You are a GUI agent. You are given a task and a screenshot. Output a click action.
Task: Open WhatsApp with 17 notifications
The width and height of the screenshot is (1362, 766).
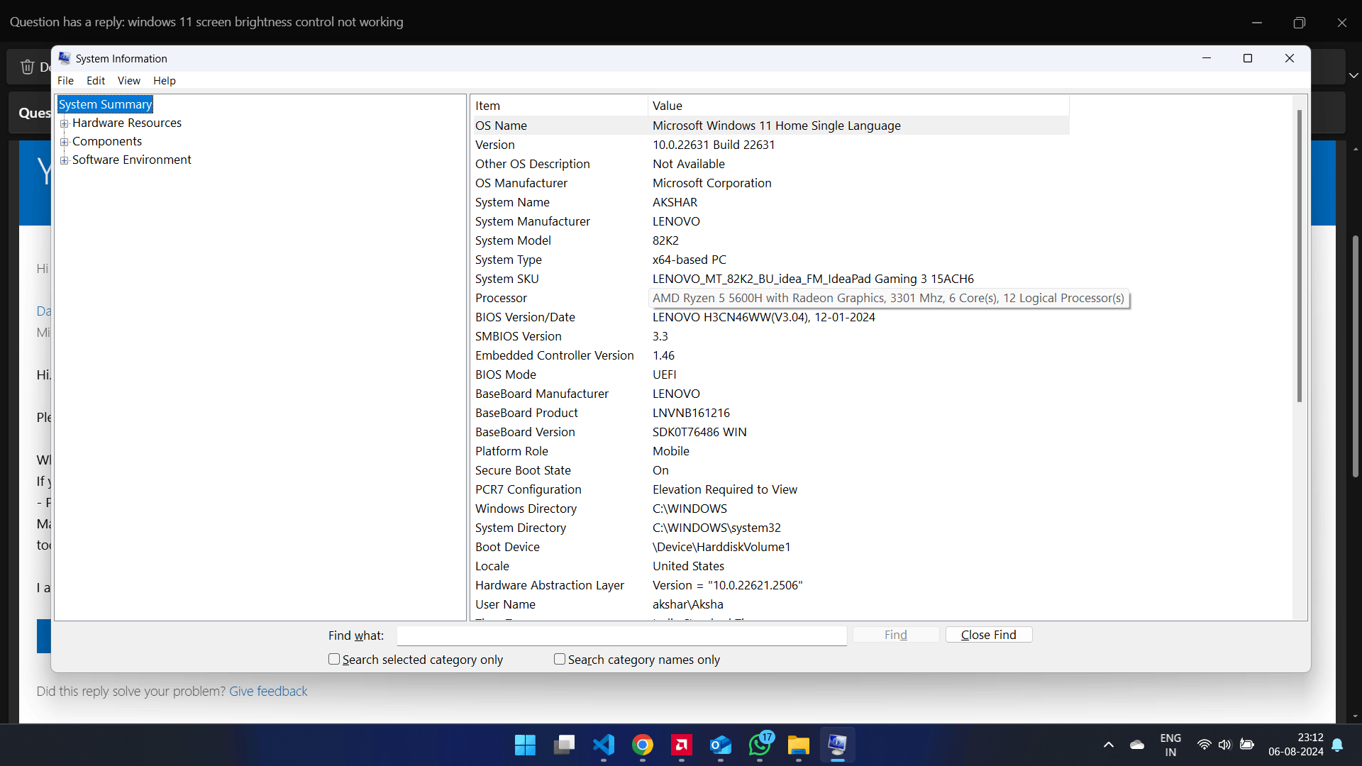(760, 745)
